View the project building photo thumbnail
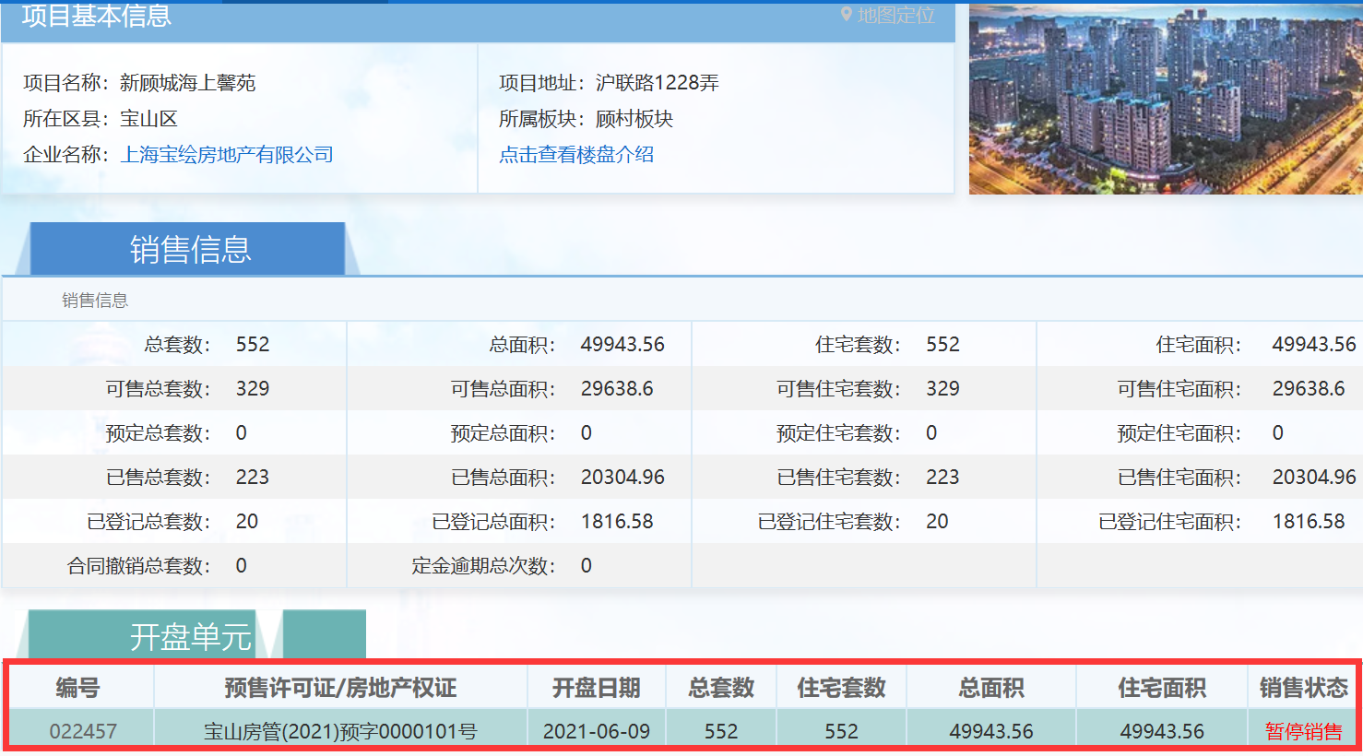Screen dimensions: 1363x756 pos(1165,99)
